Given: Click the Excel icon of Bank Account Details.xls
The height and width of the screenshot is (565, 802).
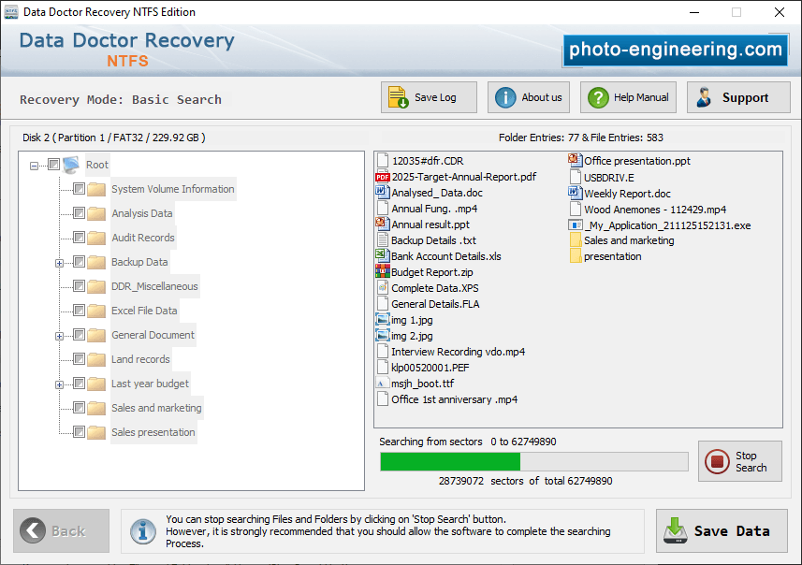Looking at the screenshot, I should (382, 255).
